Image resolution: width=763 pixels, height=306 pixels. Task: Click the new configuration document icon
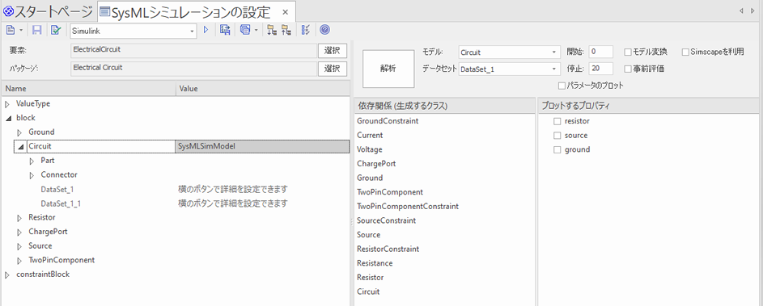click(x=11, y=30)
